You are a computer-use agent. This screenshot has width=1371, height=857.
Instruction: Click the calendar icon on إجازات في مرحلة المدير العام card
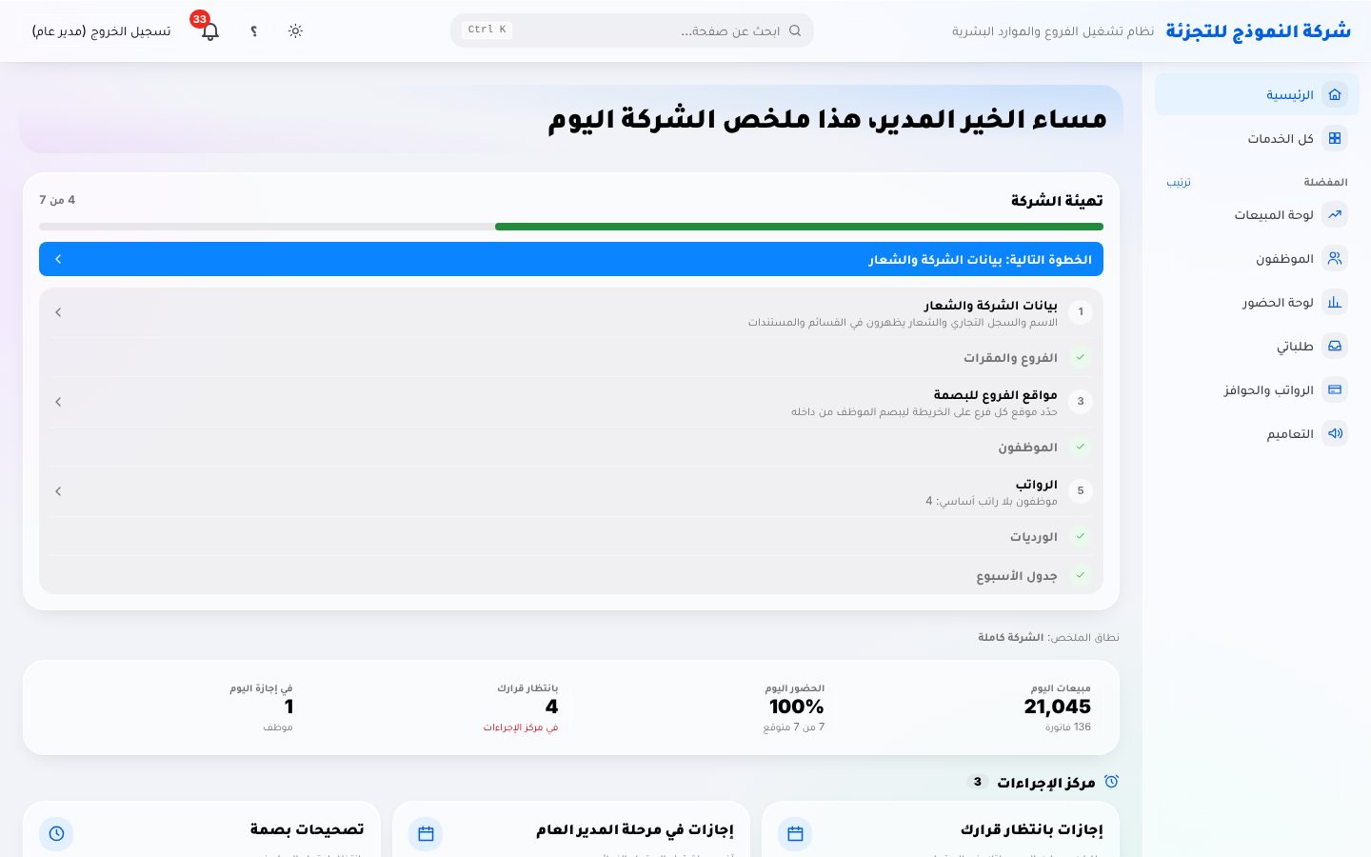tap(426, 833)
